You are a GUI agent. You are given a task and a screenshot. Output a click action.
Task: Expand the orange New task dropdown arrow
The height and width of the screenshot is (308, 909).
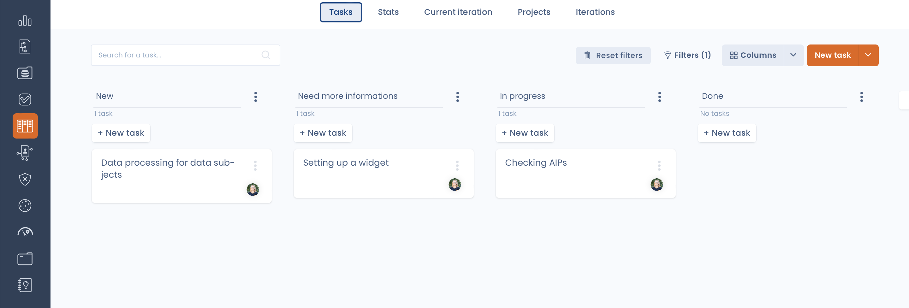point(868,55)
